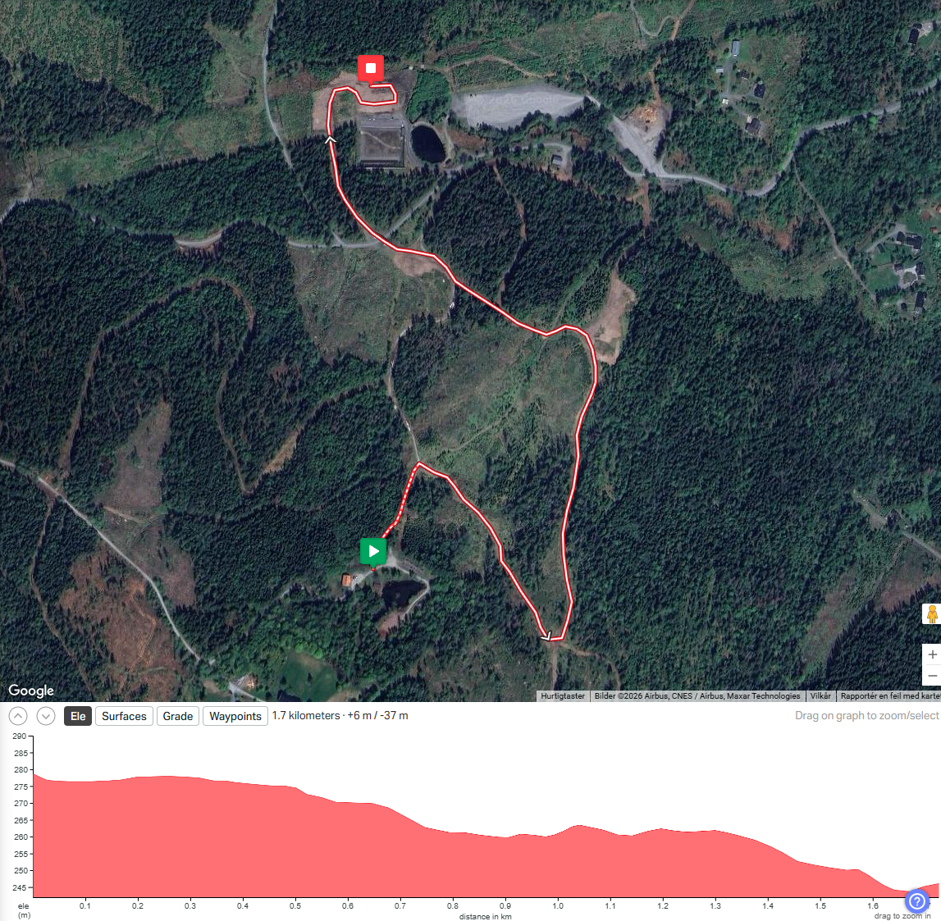This screenshot has height=921, width=941.
Task: Select the Ele graph mode
Action: (x=78, y=716)
